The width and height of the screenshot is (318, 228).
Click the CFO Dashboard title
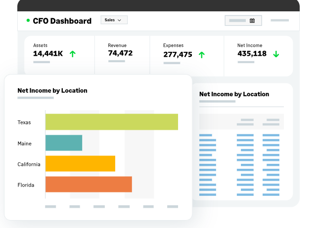(62, 21)
